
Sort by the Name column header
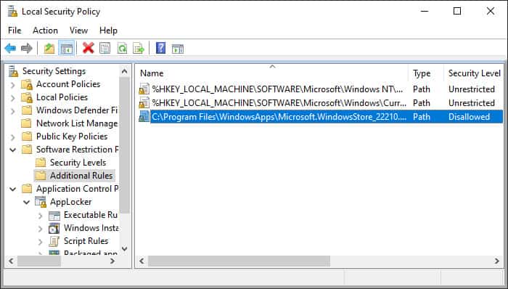[x=272, y=73]
